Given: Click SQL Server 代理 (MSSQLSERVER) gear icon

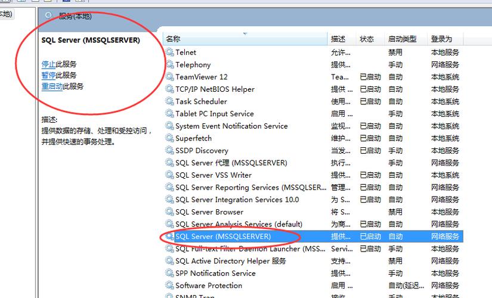Looking at the screenshot, I should [x=170, y=163].
